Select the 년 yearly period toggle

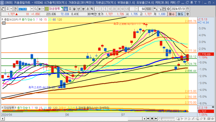coord(78,9)
